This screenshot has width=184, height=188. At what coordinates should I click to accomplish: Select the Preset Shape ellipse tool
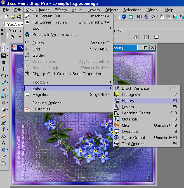tap(4, 150)
